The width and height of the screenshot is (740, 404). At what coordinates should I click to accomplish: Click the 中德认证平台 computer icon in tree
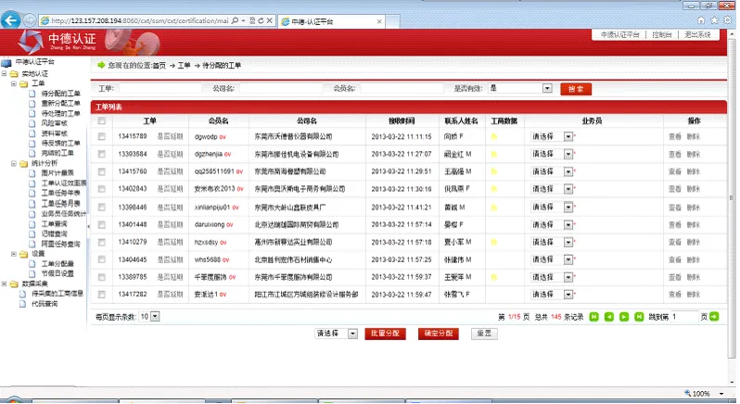click(x=6, y=62)
